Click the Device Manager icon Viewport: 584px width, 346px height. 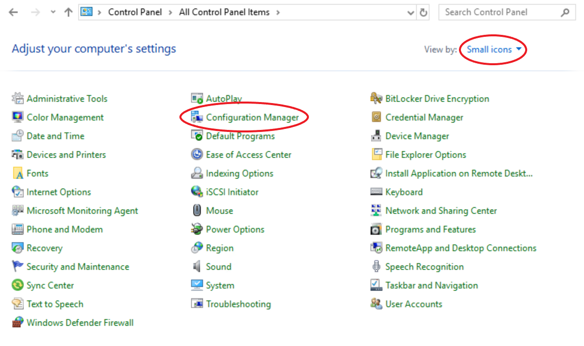(x=376, y=136)
